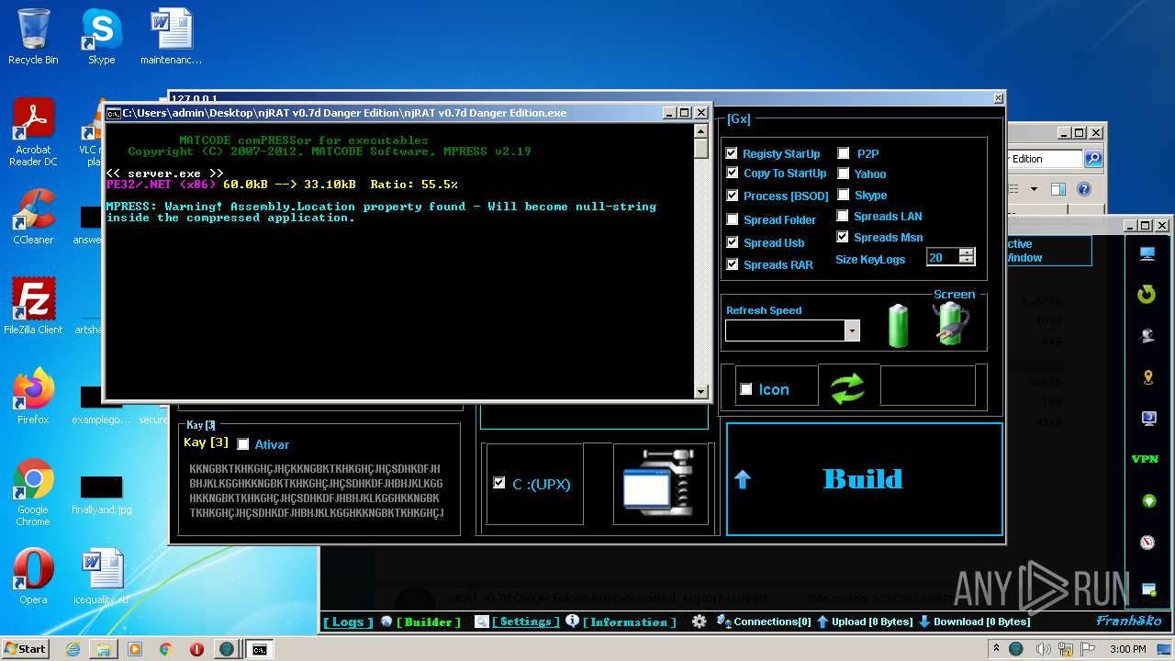
Task: Click the battery icon beside Refresh Speed
Action: [x=898, y=326]
